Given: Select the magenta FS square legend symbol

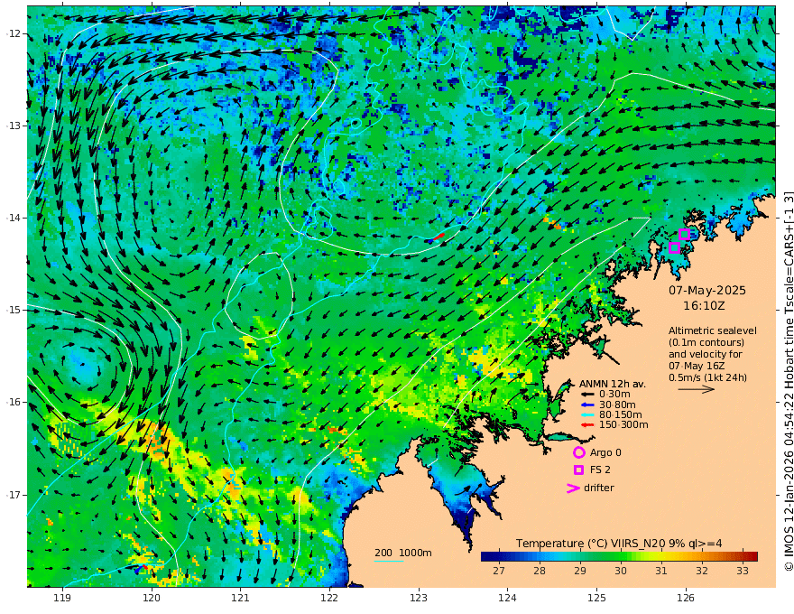Looking at the screenshot, I should (578, 470).
